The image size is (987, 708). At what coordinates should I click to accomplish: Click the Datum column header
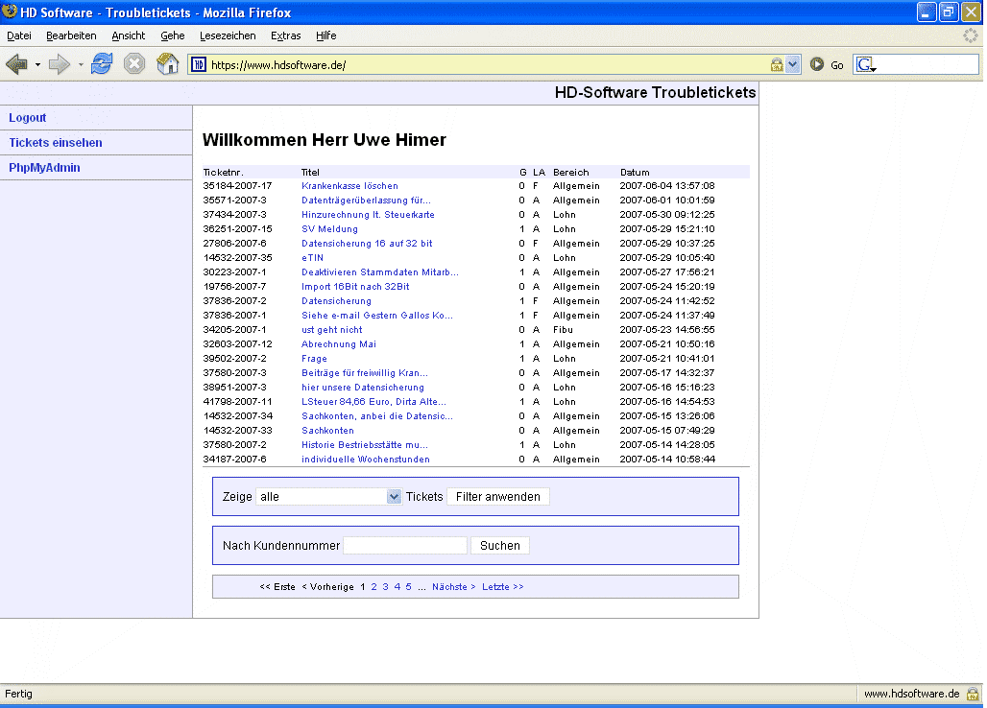(635, 173)
